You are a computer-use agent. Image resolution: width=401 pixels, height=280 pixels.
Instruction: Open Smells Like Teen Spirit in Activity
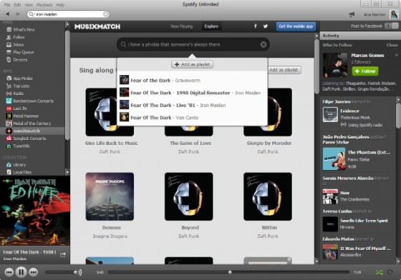364,221
